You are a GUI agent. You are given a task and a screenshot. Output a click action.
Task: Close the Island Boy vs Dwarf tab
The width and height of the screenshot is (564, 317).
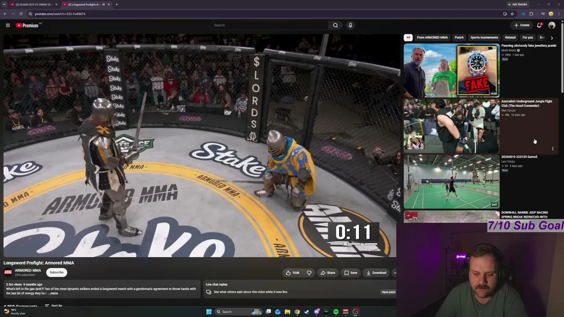[x=56, y=4]
